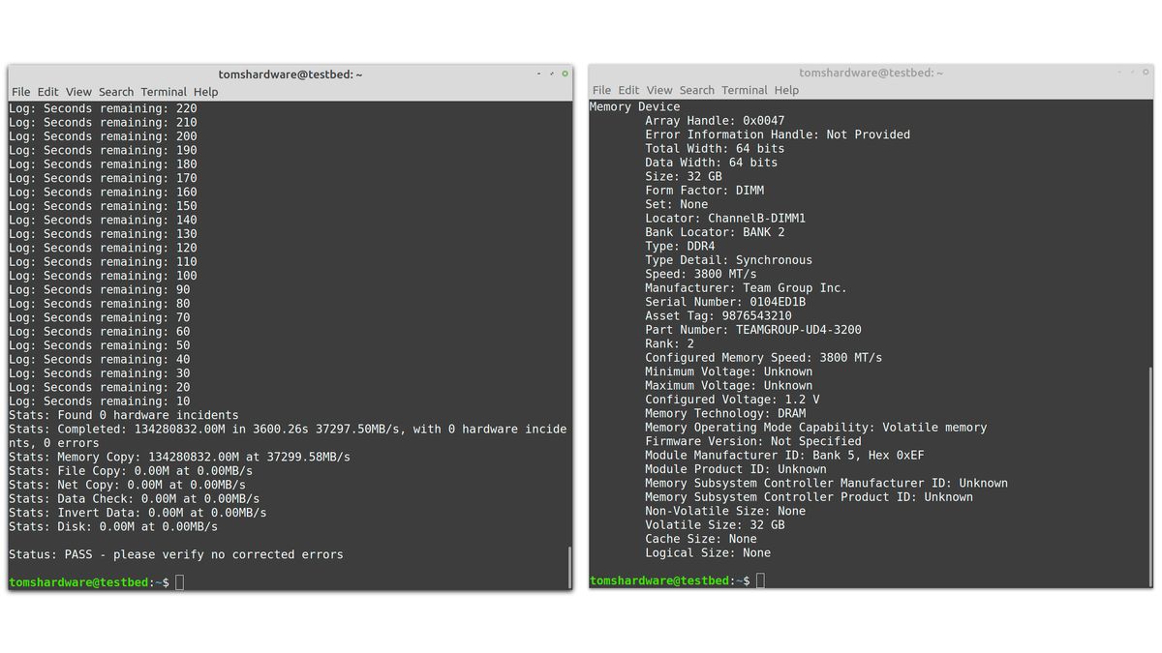1162x653 pixels.
Task: Click 'Manufacturer: Team Group Inc.'
Action: [x=747, y=287]
